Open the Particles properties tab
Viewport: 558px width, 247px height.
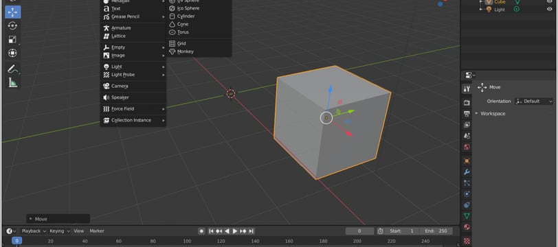467,183
